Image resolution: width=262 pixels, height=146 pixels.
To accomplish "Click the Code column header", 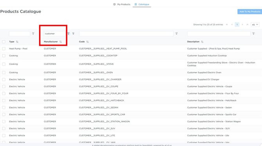I will coord(82,42).
